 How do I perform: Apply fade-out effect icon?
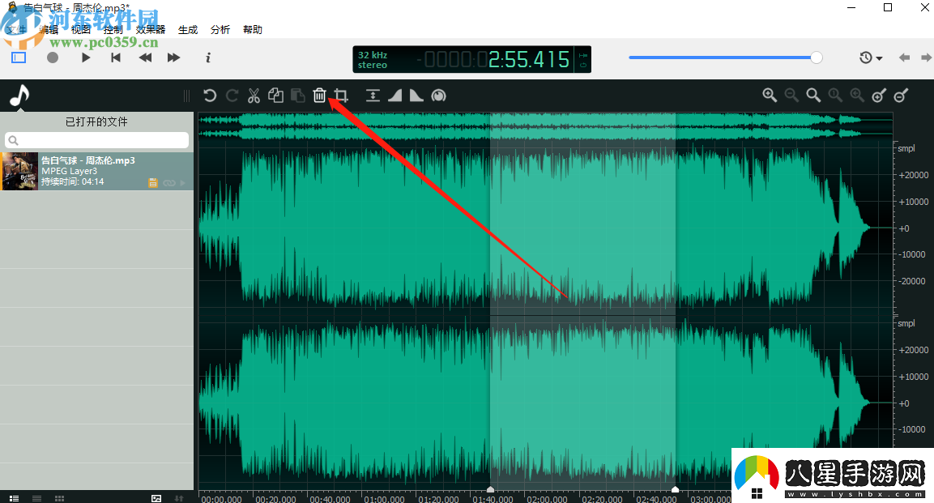(x=416, y=96)
